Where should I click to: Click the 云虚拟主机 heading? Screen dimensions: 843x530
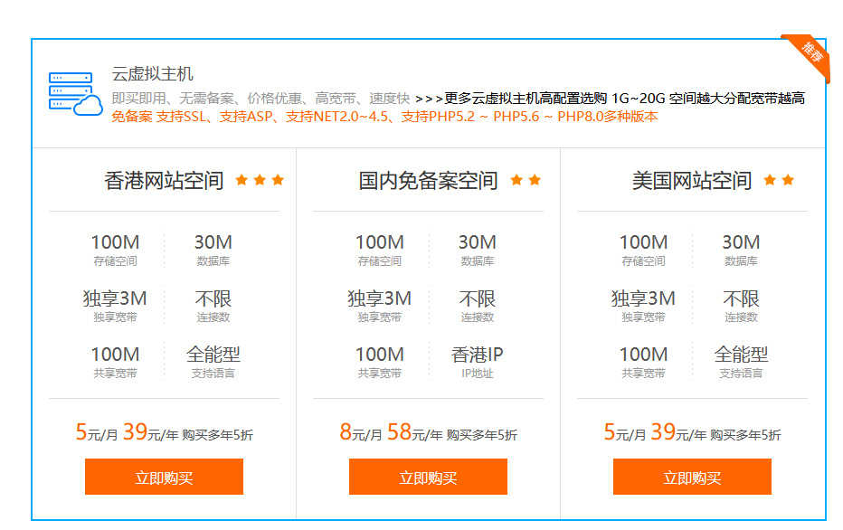click(152, 73)
